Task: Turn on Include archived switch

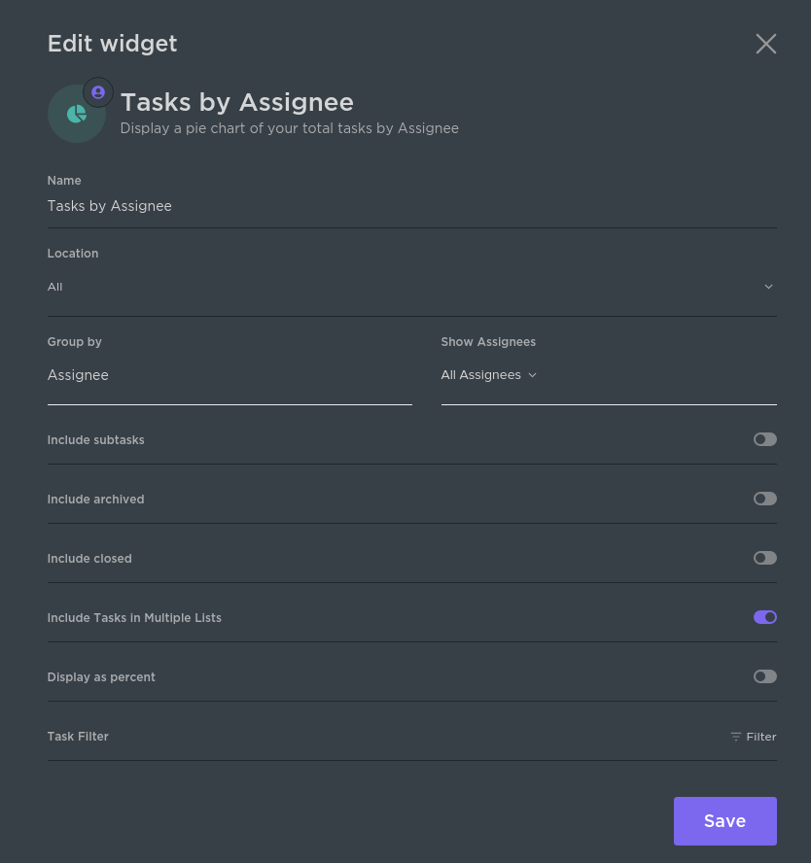Action: click(x=764, y=499)
